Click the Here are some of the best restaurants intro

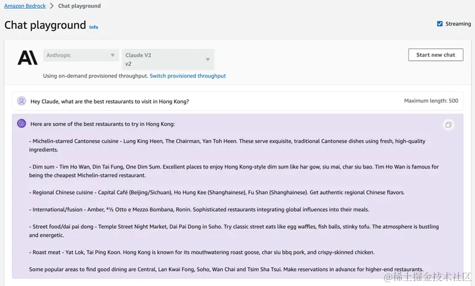[x=103, y=124]
